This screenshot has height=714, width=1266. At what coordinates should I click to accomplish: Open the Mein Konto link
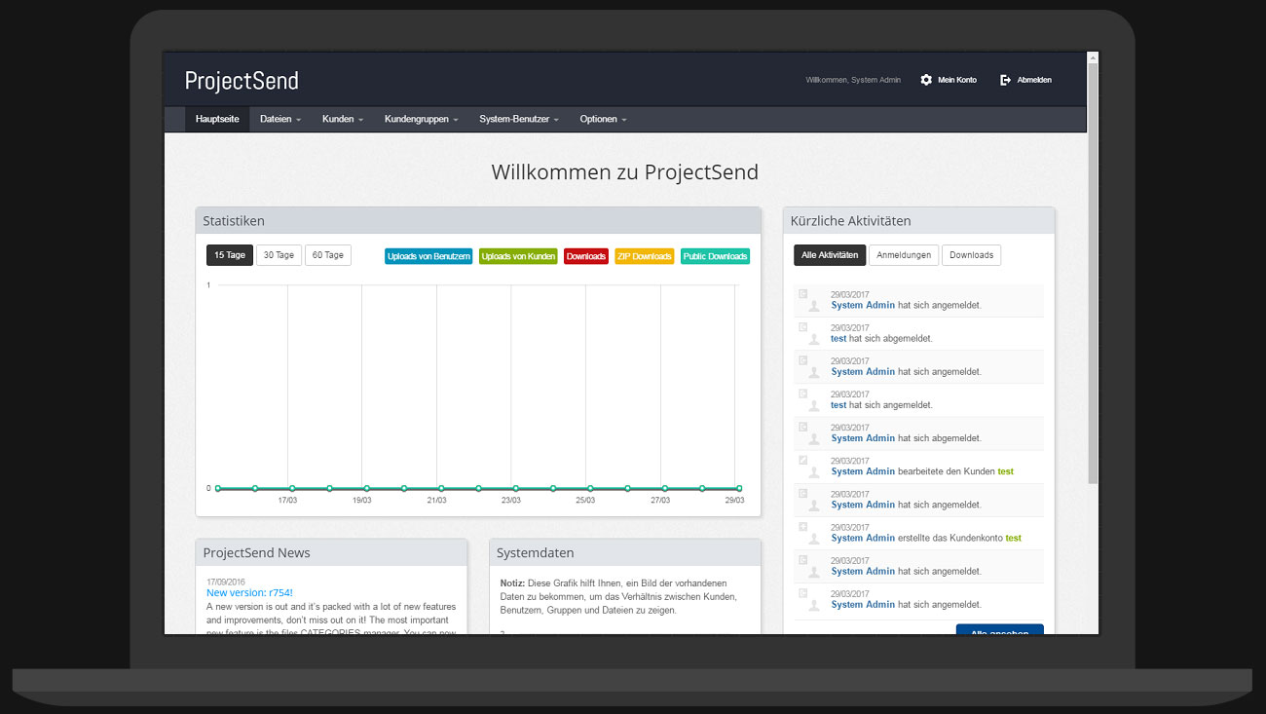pyautogui.click(x=957, y=80)
